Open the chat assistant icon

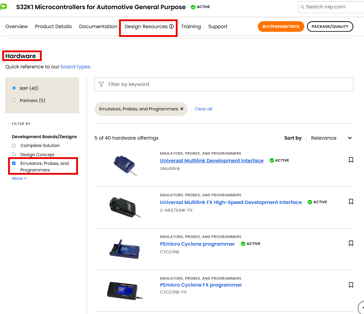pyautogui.click(x=362, y=308)
